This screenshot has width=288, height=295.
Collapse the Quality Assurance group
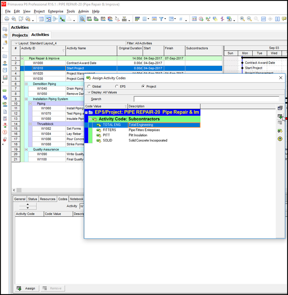point(26,149)
